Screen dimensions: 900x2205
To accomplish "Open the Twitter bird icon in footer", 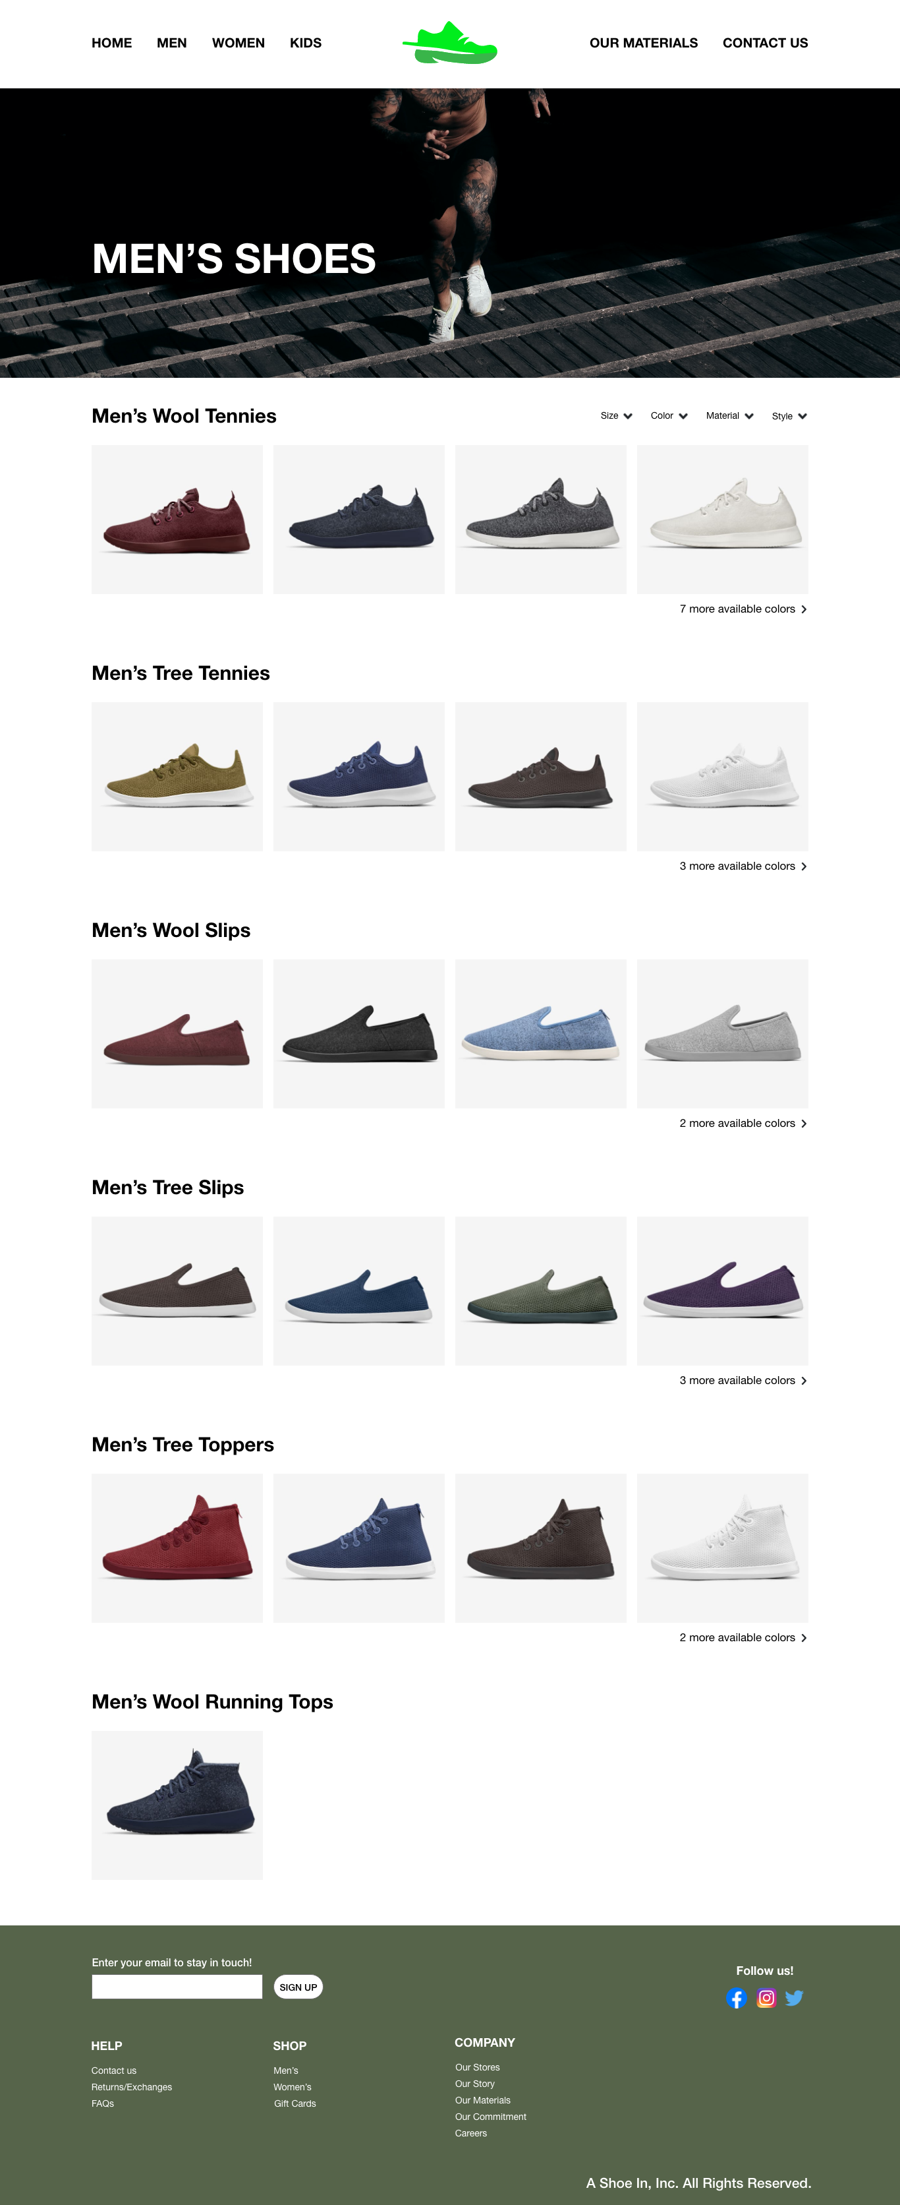I will [x=794, y=1998].
